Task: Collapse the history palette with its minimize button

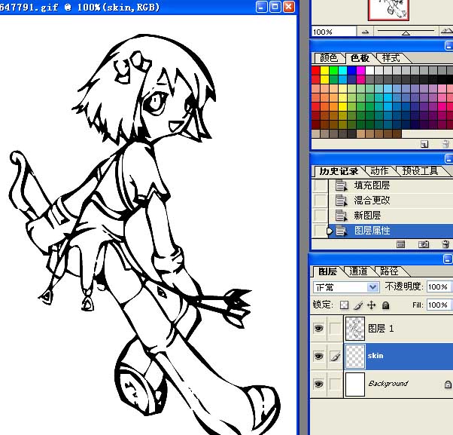Action: 448,158
